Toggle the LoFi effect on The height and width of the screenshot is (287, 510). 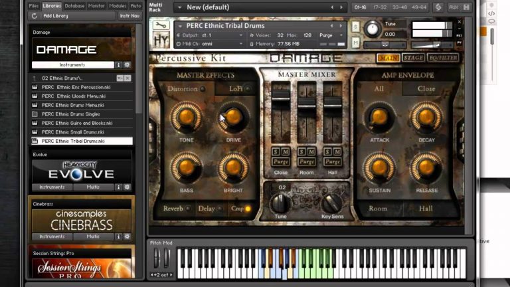[x=247, y=89]
